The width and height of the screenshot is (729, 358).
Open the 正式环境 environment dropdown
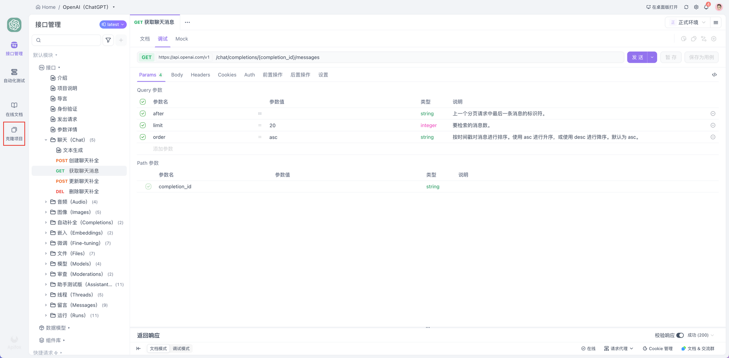[x=687, y=23]
